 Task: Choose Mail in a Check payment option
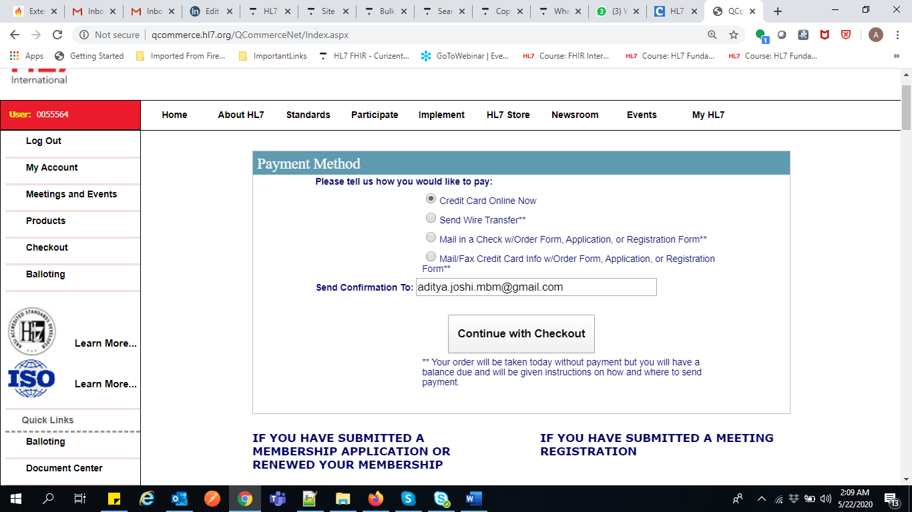coord(431,237)
